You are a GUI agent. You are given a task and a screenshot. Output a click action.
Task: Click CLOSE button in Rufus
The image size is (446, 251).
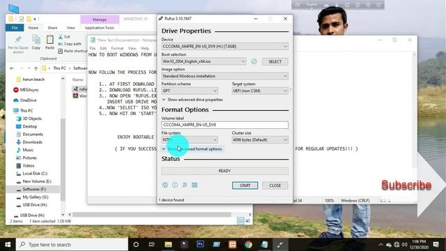(275, 185)
